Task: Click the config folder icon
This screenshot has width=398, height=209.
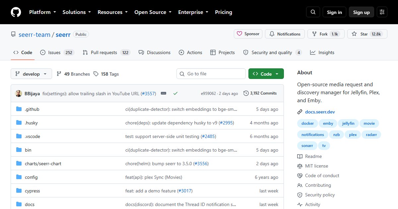Action: 19,177
